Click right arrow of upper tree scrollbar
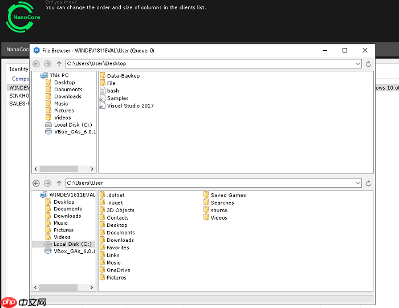 coord(92,169)
